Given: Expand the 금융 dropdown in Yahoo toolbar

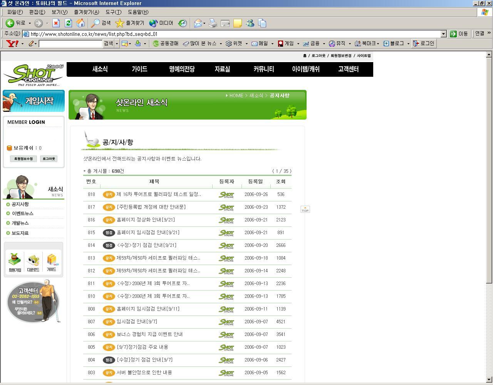Looking at the screenshot, I should tap(324, 44).
